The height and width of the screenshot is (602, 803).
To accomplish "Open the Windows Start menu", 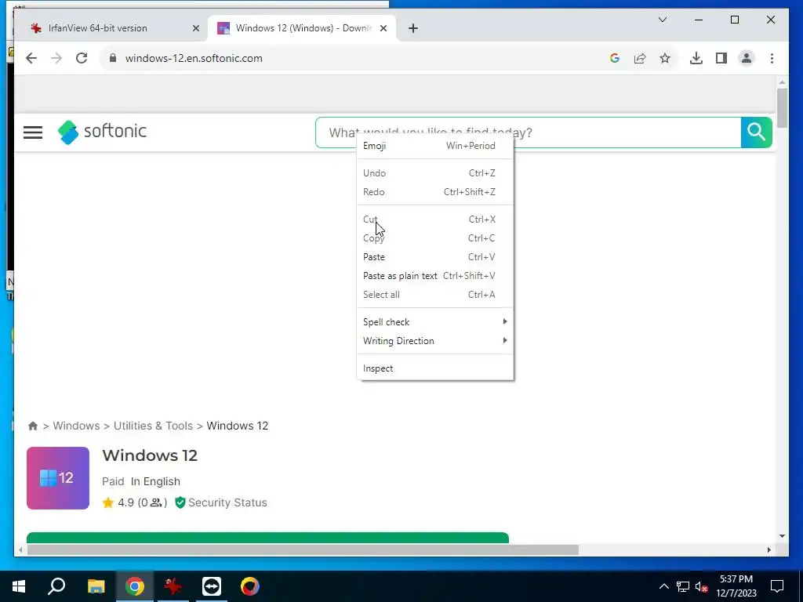I will click(19, 586).
